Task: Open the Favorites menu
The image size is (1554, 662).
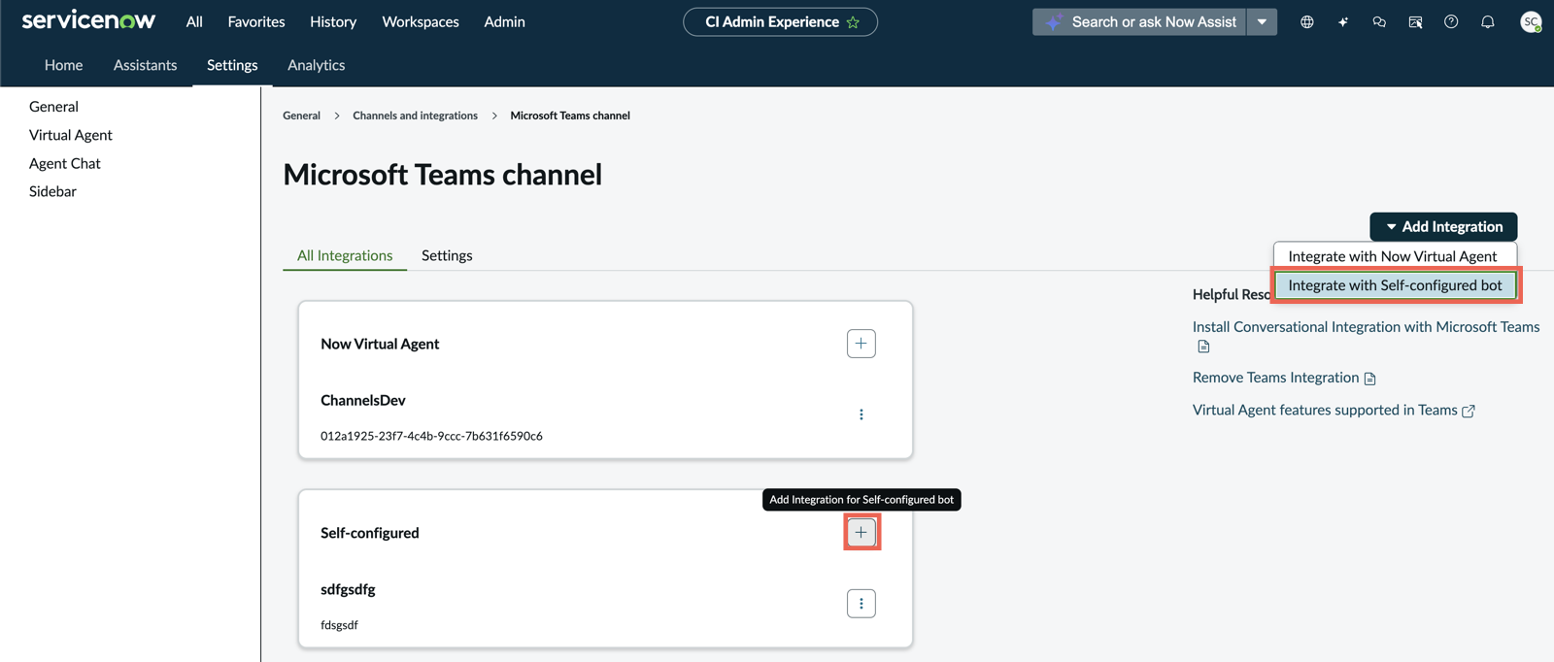Action: click(x=256, y=21)
